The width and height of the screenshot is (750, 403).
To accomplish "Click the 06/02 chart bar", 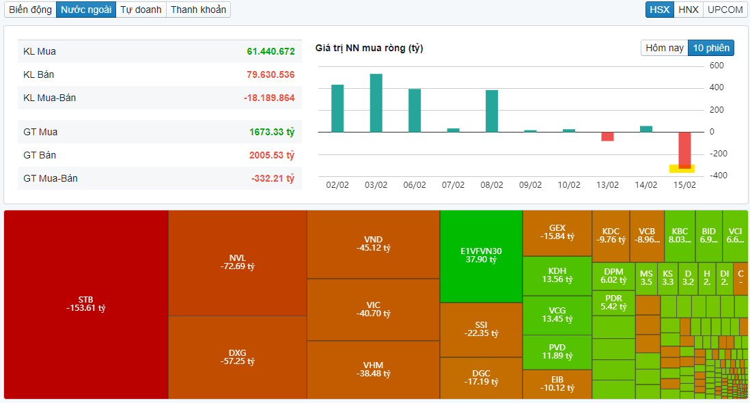I will (415, 111).
